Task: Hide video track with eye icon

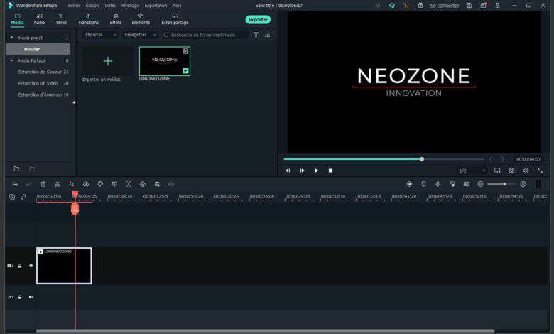Action: (x=31, y=266)
